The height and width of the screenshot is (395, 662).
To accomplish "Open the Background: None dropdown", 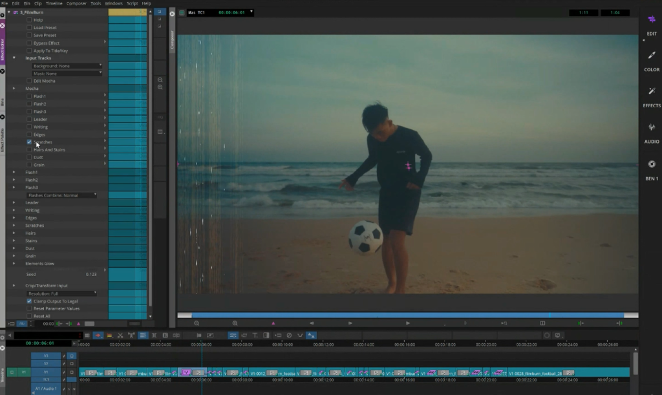I will click(67, 66).
